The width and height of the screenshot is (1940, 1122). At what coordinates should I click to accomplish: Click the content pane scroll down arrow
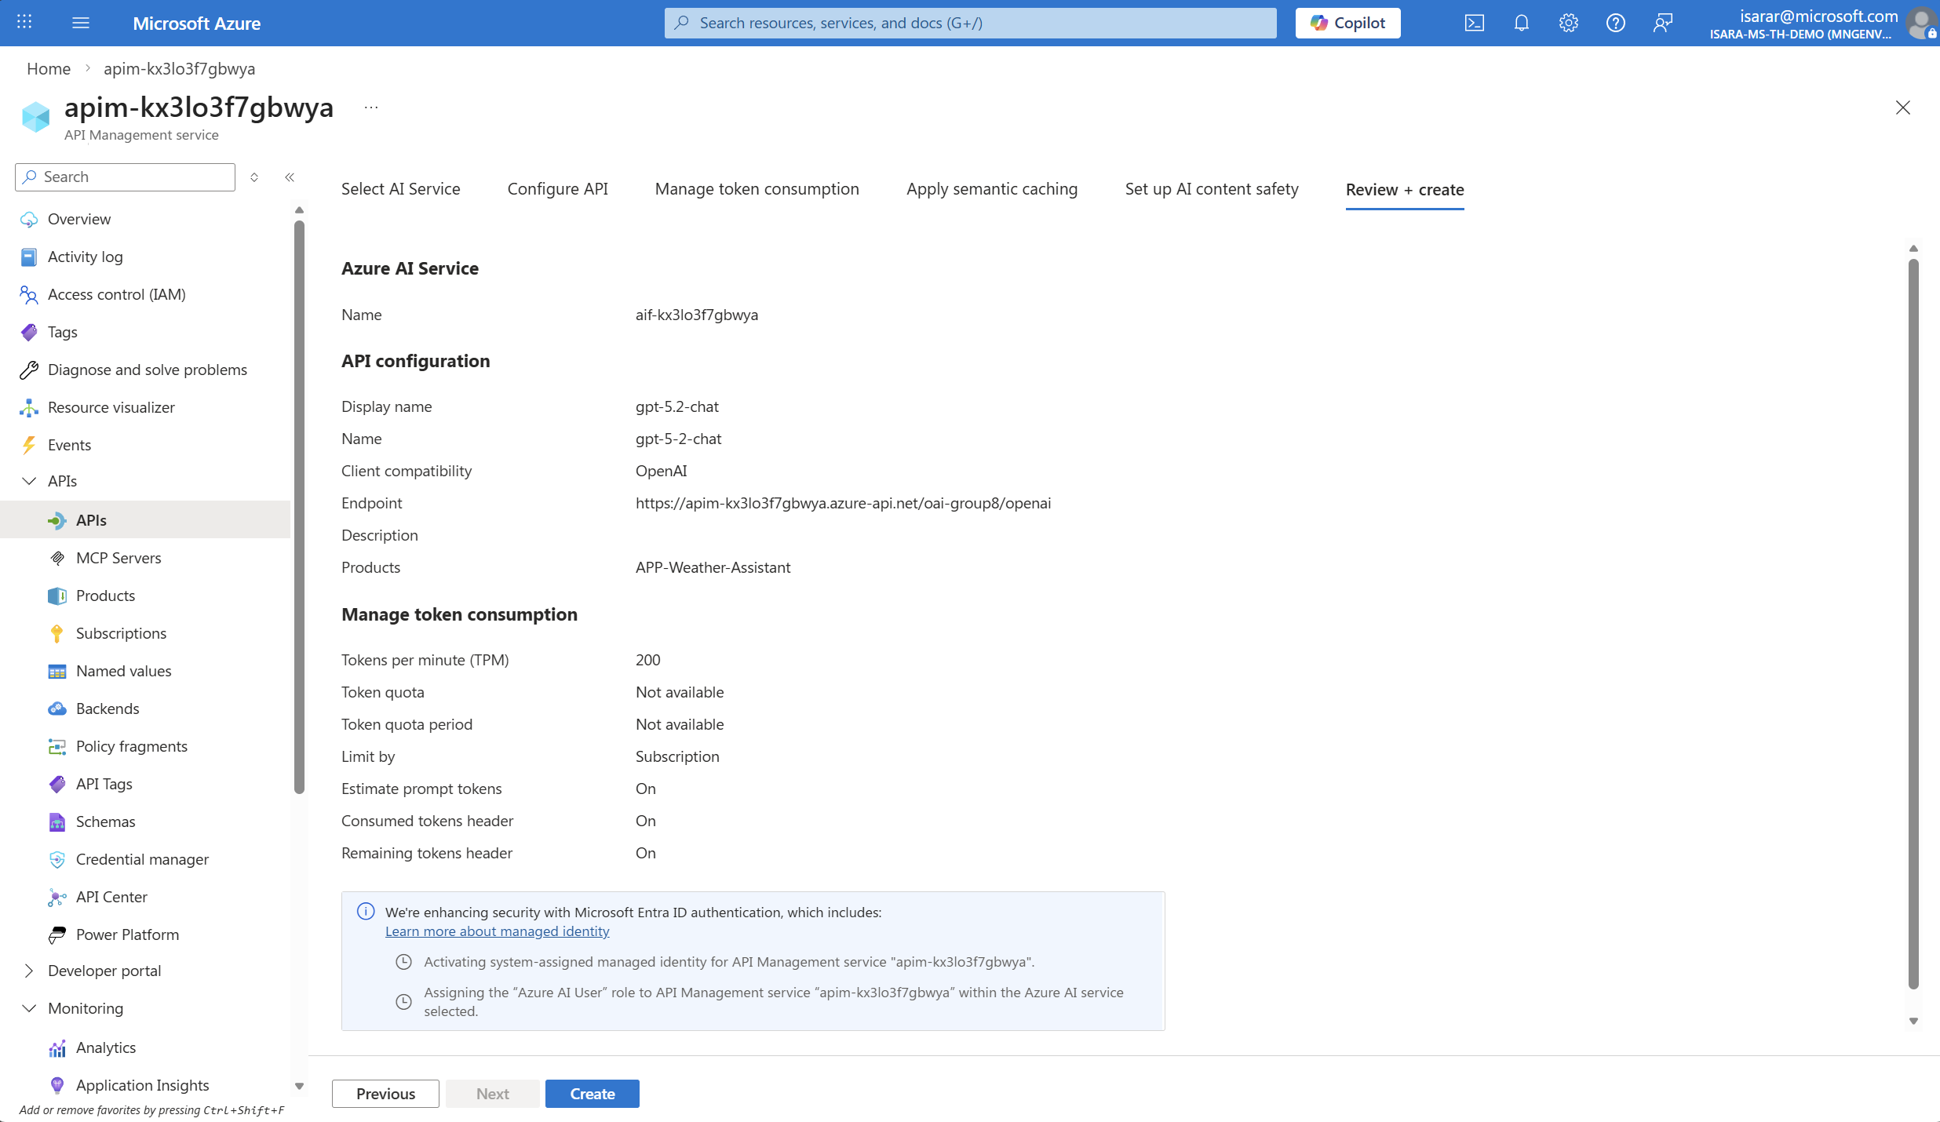tap(1913, 1021)
